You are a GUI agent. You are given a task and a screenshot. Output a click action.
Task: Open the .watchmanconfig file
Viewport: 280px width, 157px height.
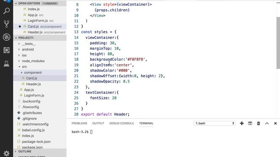pyautogui.click(x=35, y=124)
